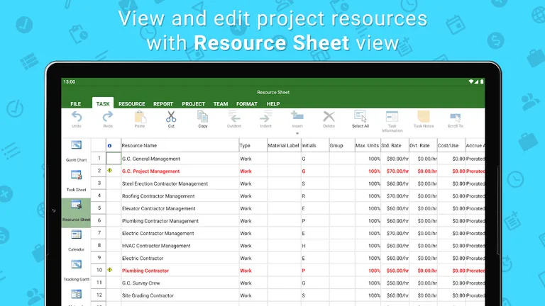
Task: Click the Copy icon
Action: pos(203,117)
